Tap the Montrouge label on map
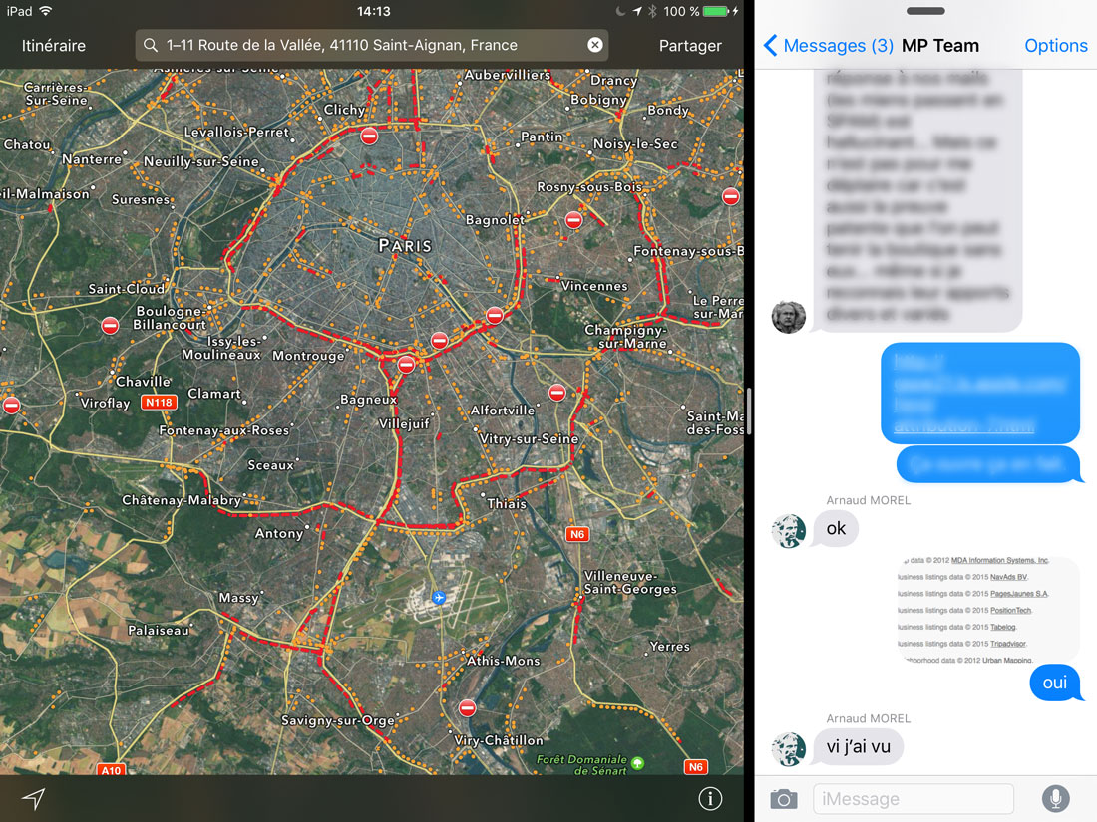Image resolution: width=1097 pixels, height=822 pixels. tap(308, 355)
